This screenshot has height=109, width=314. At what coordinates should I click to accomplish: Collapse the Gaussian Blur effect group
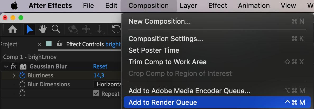6,66
